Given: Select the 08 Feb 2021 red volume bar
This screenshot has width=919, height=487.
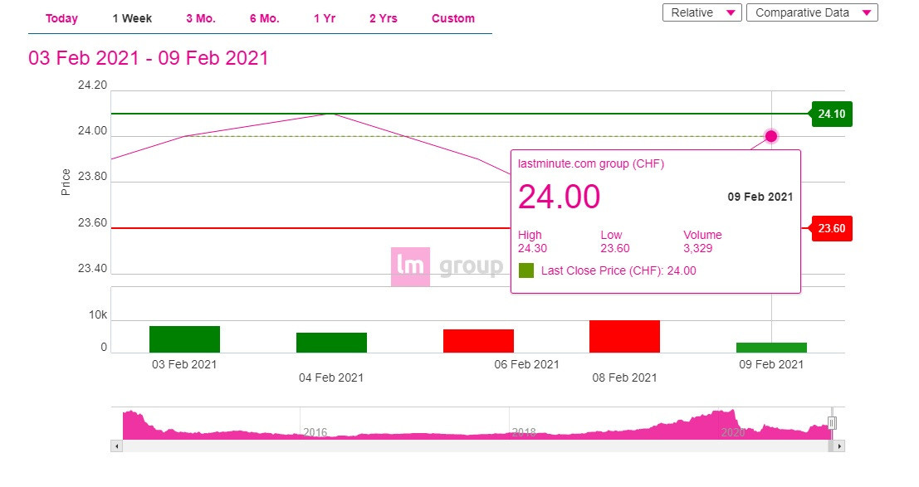Looking at the screenshot, I should tap(625, 336).
